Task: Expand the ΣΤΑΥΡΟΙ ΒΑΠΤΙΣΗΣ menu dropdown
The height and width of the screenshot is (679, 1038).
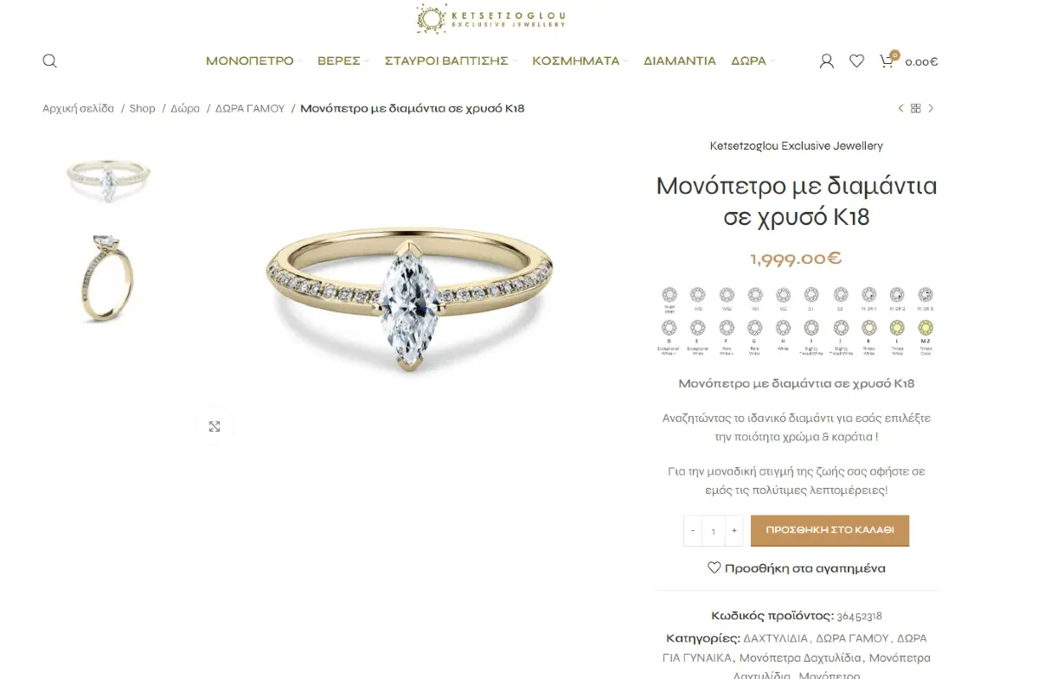Action: (451, 61)
